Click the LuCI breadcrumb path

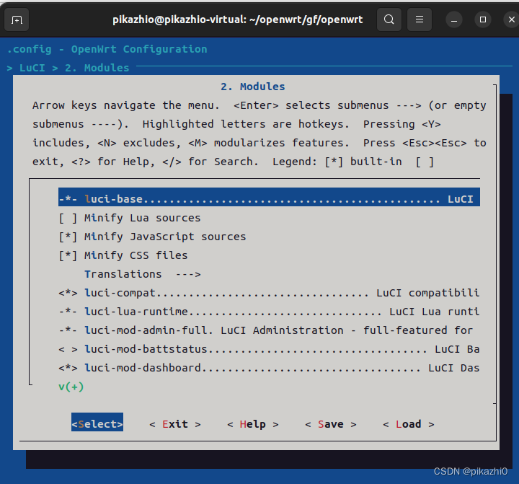point(32,68)
